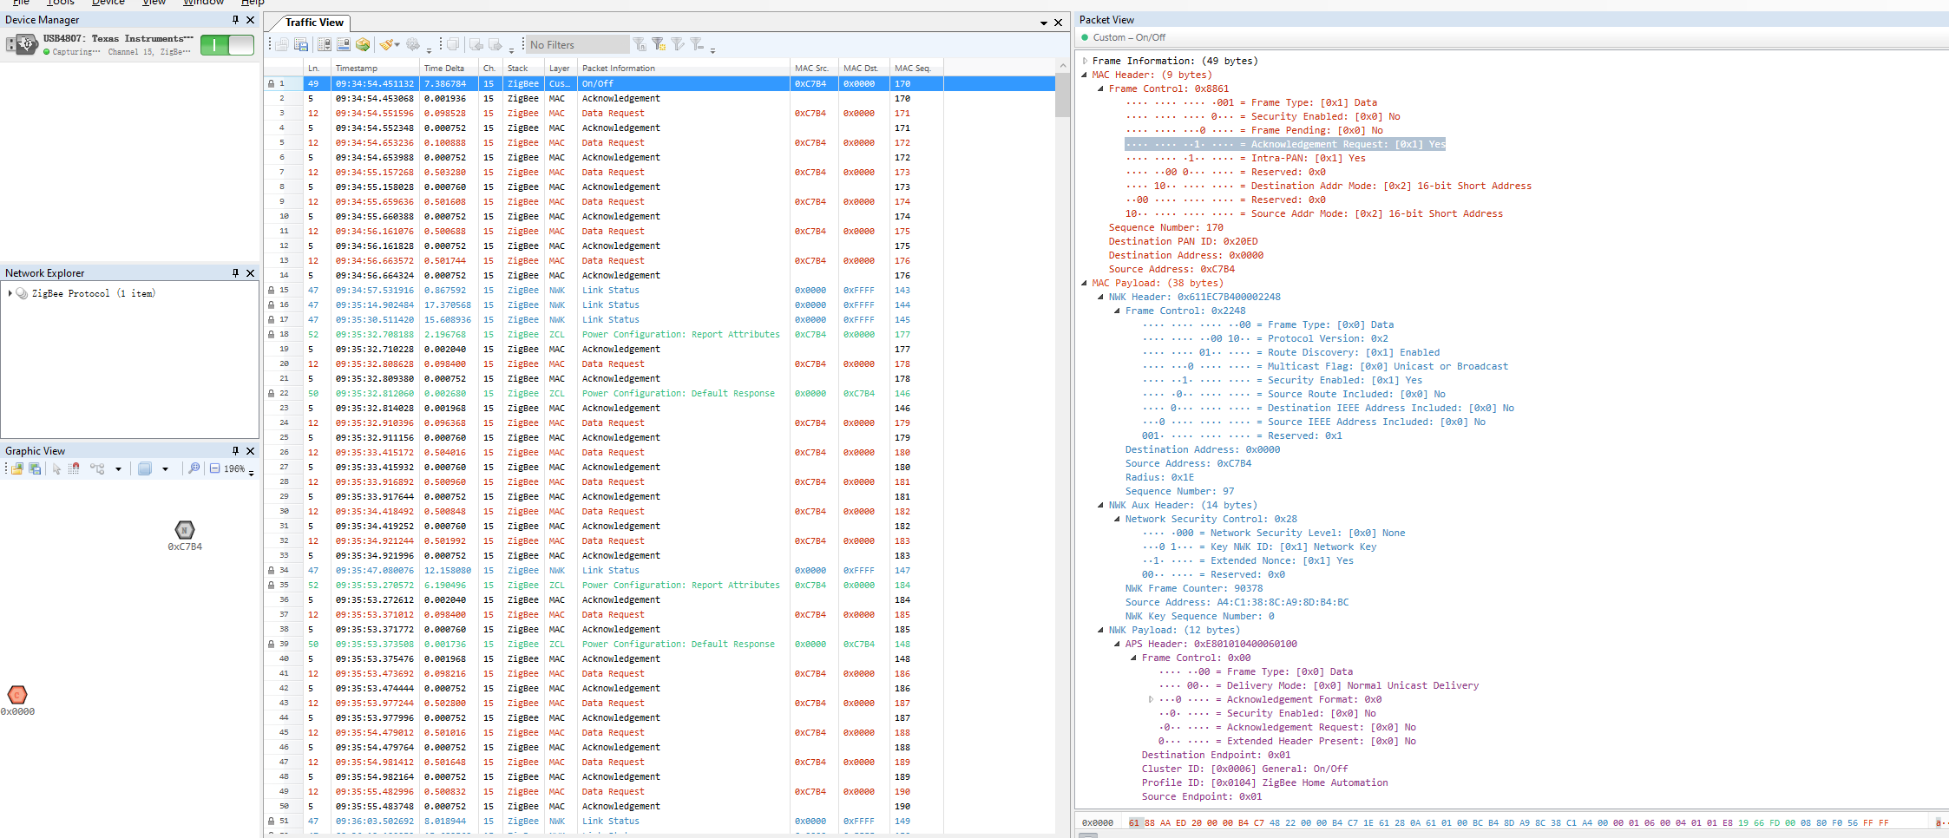
Task: Click the copy packets icon in Traffic View toolbar
Action: (452, 44)
